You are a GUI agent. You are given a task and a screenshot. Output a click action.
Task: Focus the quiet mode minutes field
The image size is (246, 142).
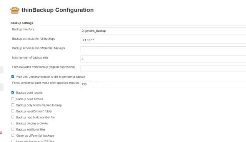click(x=163, y=84)
